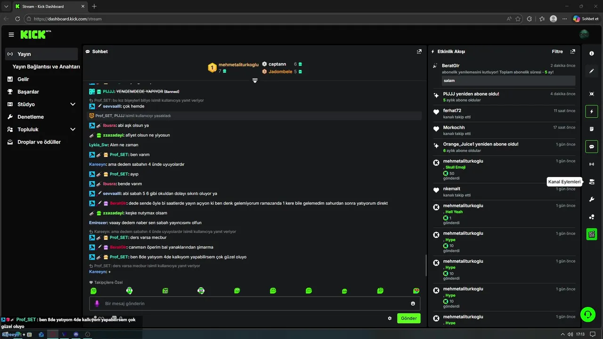Open the Sohbet et Copilot button

point(586,19)
